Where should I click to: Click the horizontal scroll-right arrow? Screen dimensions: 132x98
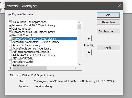(75, 68)
